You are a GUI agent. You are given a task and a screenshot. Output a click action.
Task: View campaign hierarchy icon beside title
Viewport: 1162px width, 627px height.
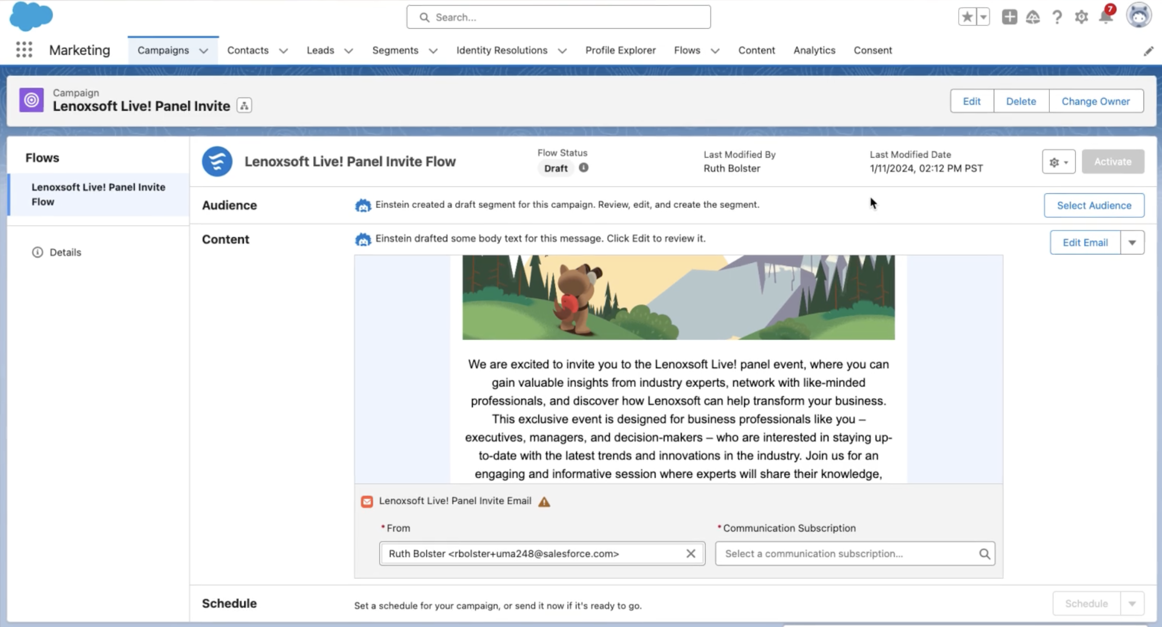pyautogui.click(x=244, y=106)
